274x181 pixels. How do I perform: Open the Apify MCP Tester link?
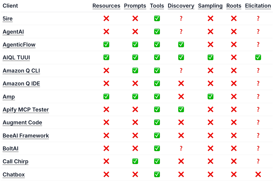26,109
